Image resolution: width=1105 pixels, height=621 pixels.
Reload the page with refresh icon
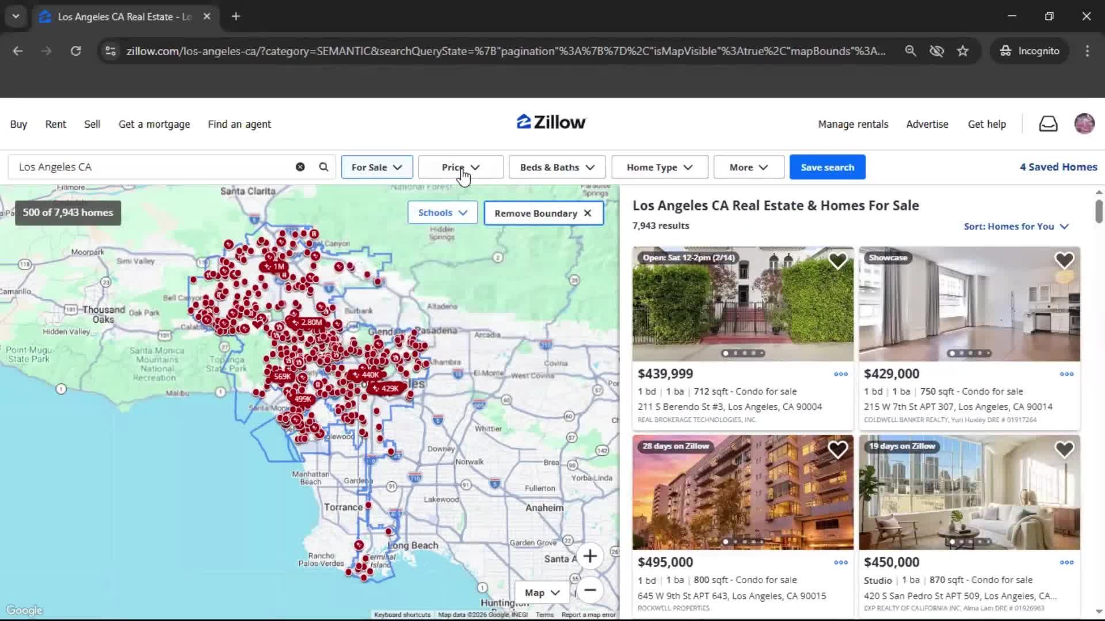coord(75,51)
